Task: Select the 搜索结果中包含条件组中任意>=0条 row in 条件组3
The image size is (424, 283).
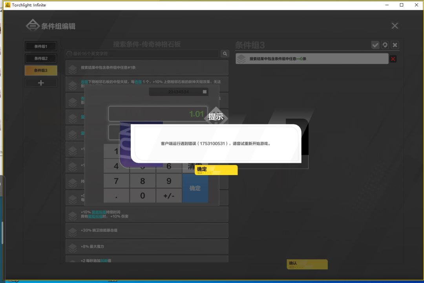Action: click(x=312, y=59)
